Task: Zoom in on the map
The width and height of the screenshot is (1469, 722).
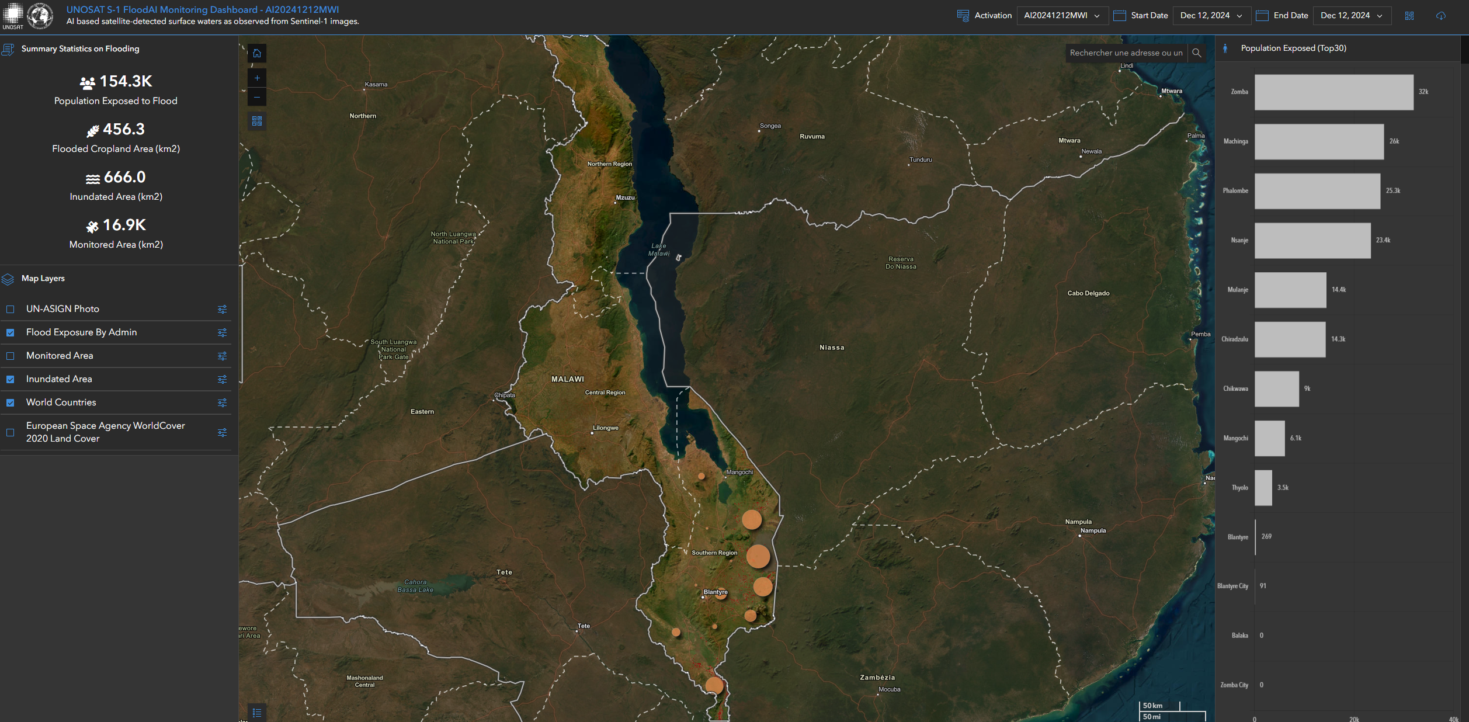Action: click(x=257, y=78)
